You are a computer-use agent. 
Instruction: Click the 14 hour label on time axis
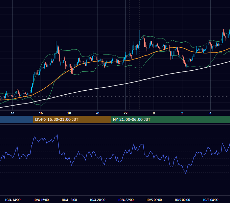click(x=13, y=113)
